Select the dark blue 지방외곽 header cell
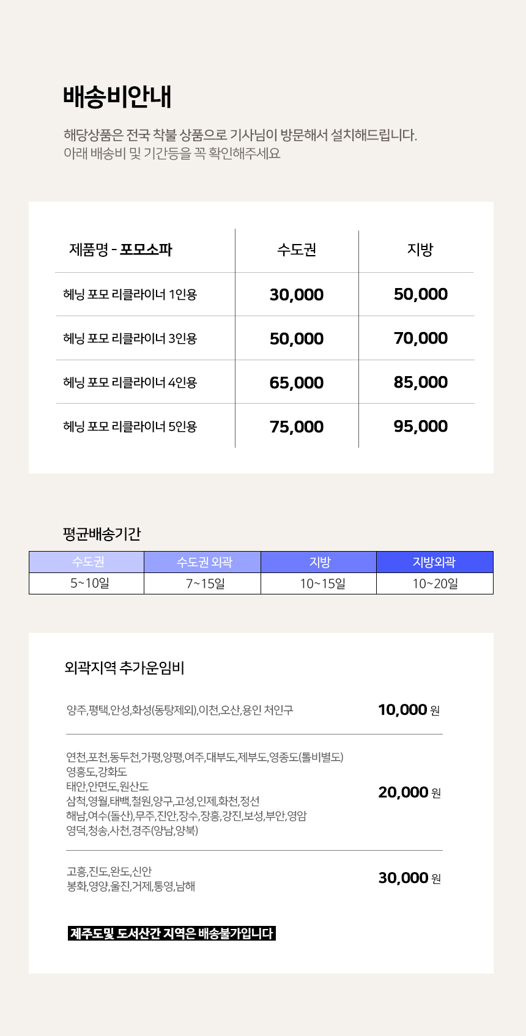The width and height of the screenshot is (526, 1036). 434,562
